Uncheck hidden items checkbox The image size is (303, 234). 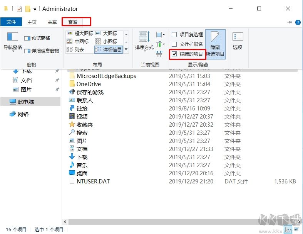(174, 54)
